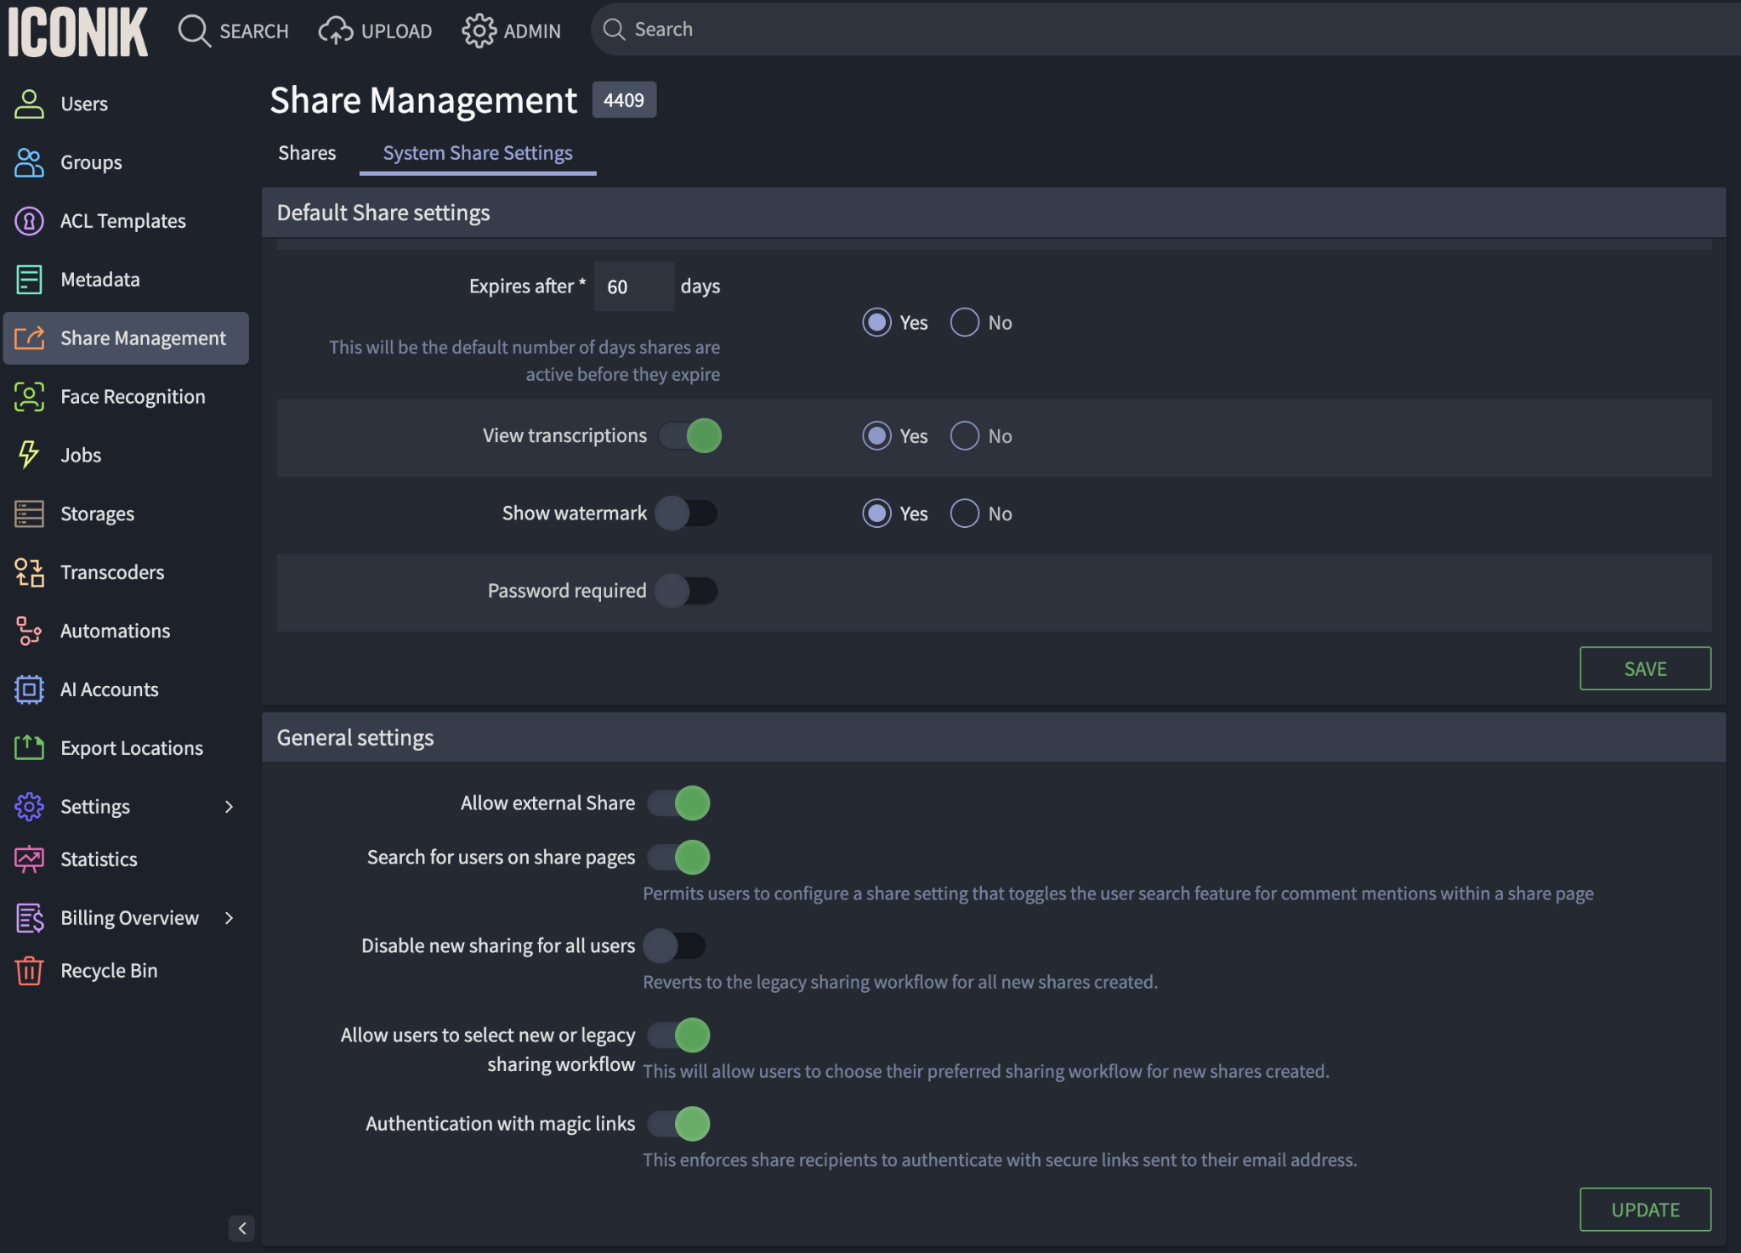
Task: Expand the Billing Overview chevron
Action: [x=229, y=918]
